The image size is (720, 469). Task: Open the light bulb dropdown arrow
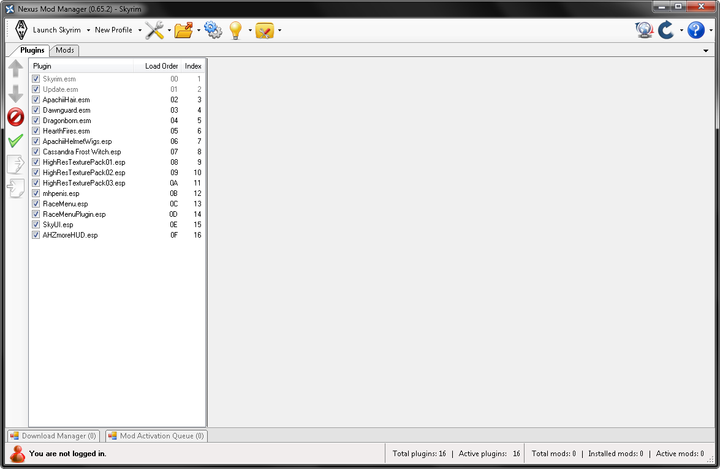[x=250, y=30]
